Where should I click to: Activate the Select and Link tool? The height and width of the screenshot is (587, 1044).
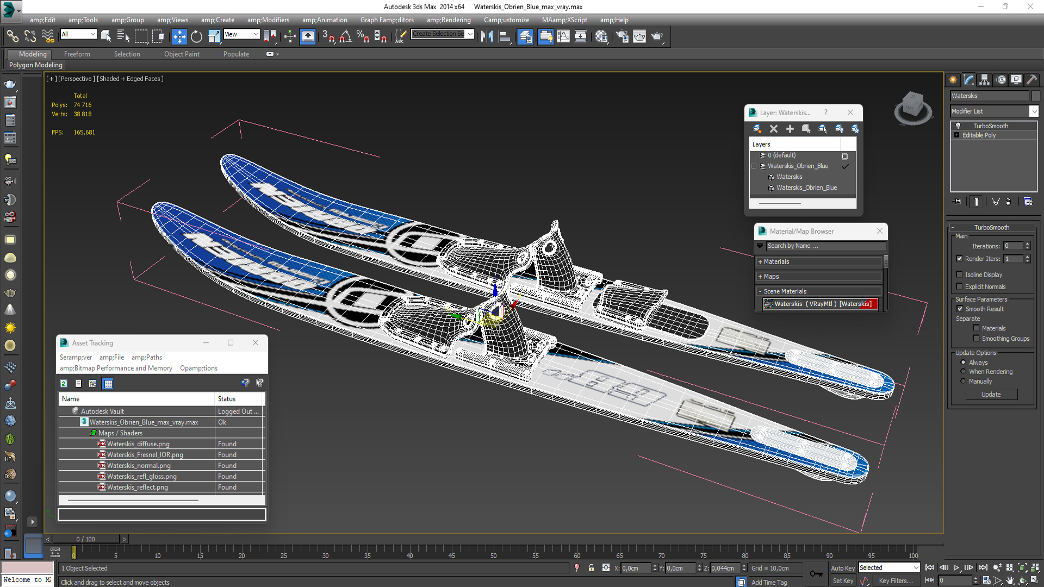(12, 36)
